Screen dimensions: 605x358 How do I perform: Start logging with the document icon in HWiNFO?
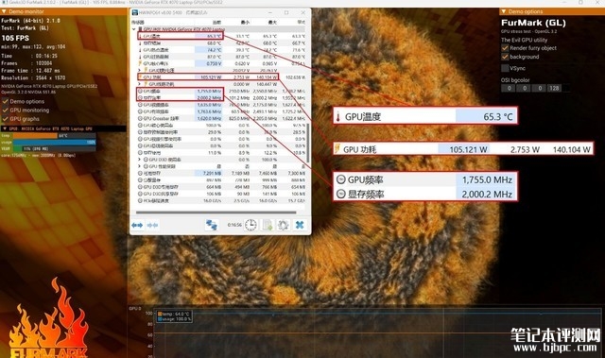pos(268,225)
